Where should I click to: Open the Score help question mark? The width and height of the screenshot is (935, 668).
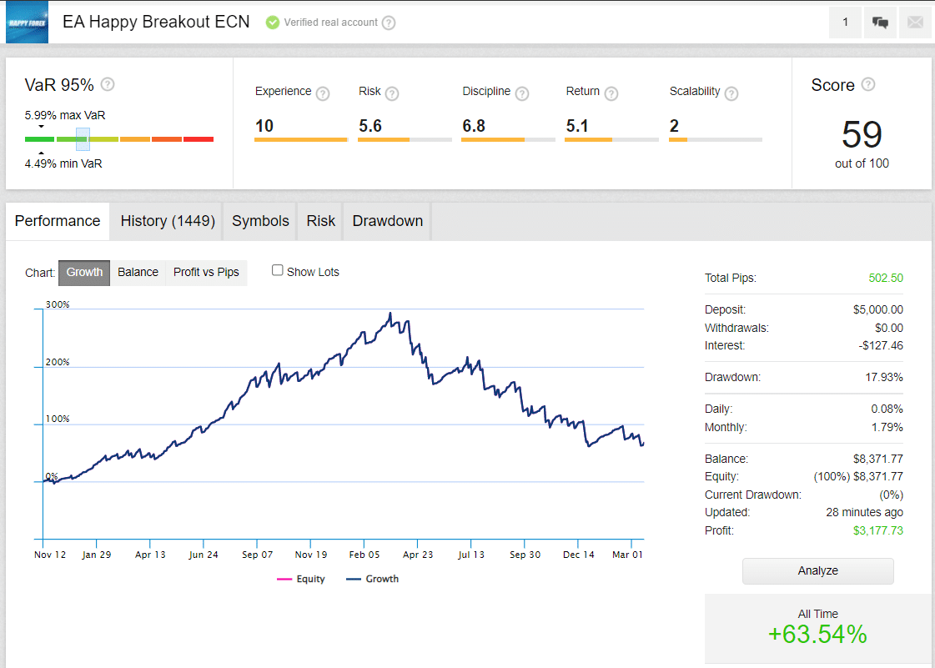point(868,85)
